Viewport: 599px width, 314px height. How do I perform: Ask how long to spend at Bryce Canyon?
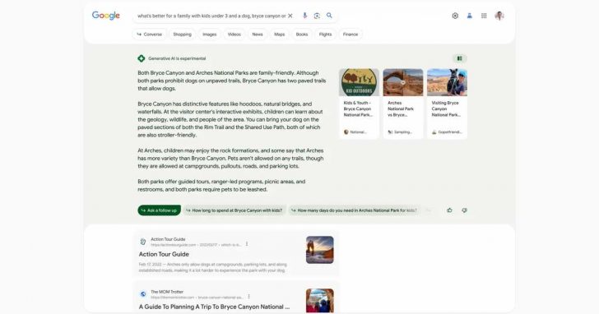pos(234,210)
